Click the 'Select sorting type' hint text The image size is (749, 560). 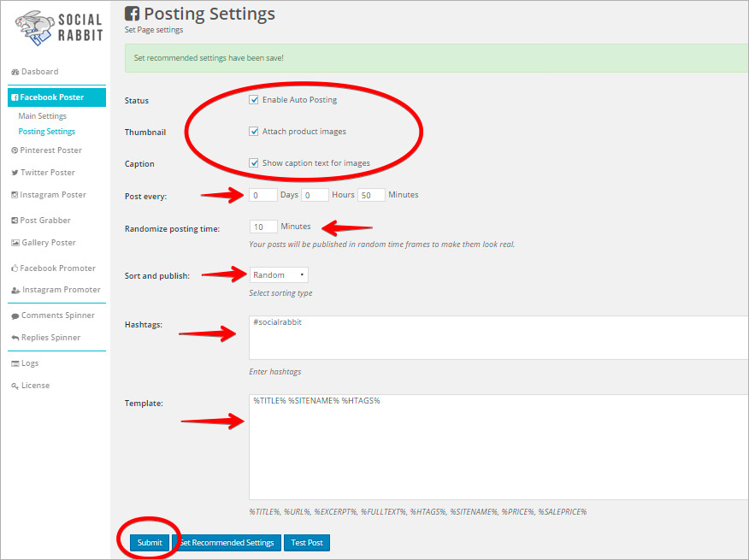tap(280, 293)
